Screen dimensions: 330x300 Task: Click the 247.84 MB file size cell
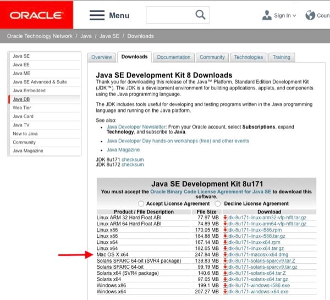pos(207,254)
